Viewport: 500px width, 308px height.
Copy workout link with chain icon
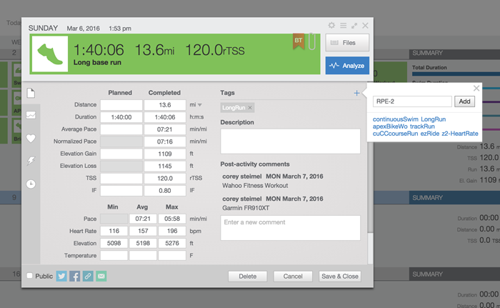pyautogui.click(x=88, y=276)
